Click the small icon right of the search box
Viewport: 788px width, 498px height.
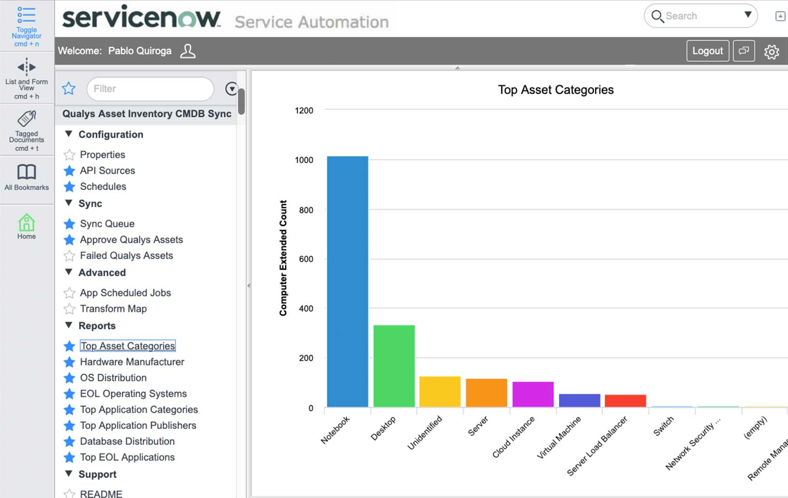(780, 16)
